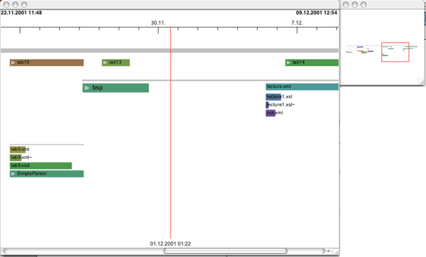Click the 7.12. ruler tick label
Image resolution: width=426 pixels, height=257 pixels.
pos(297,23)
